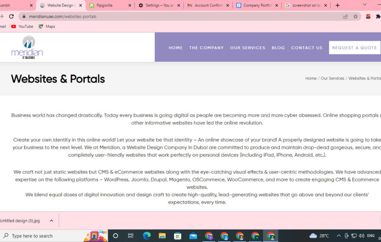The height and width of the screenshot is (242, 381).
Task: Open the HOME menu item
Action: pos(175,48)
